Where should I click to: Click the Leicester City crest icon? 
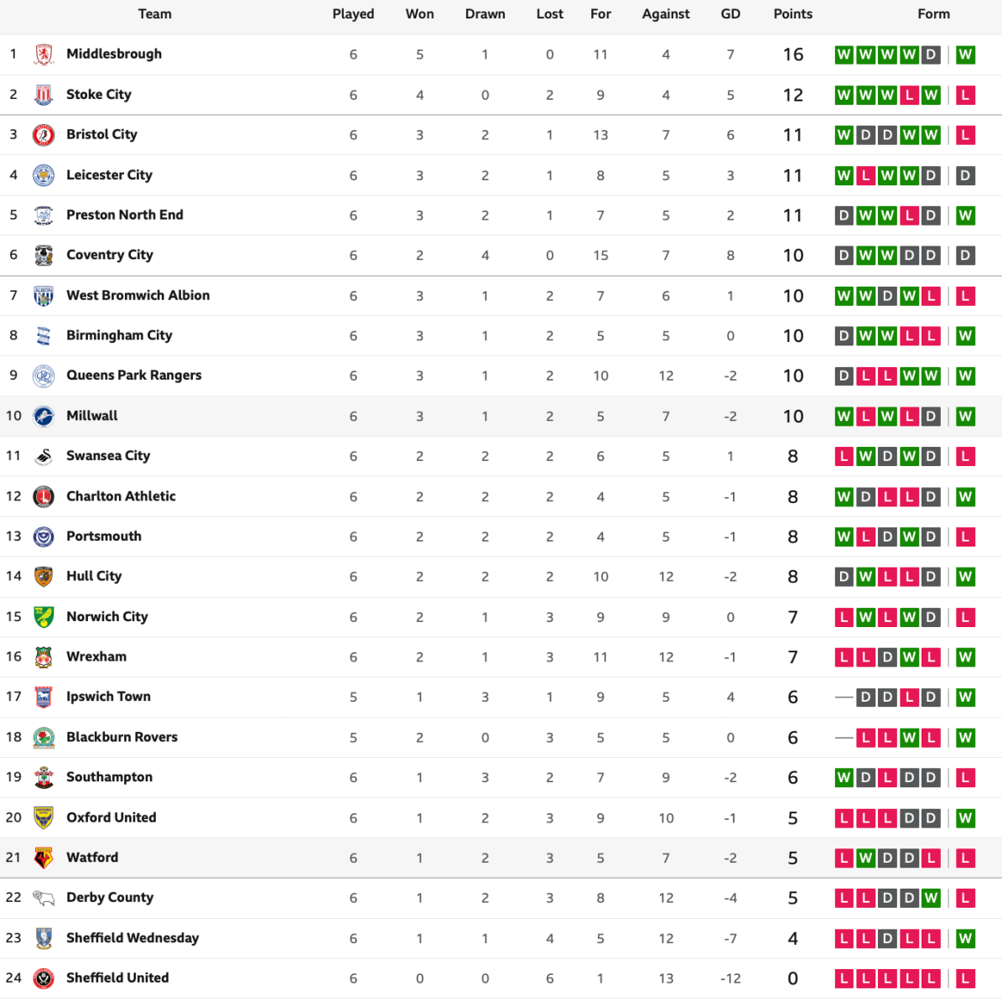pos(44,175)
